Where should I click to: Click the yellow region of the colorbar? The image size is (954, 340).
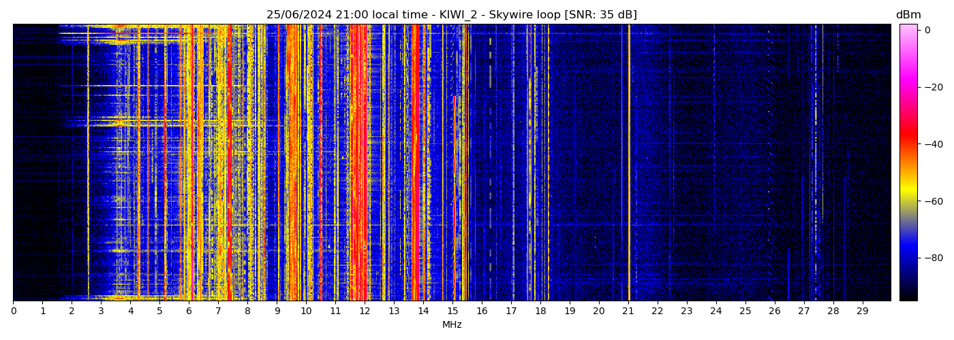(x=908, y=194)
